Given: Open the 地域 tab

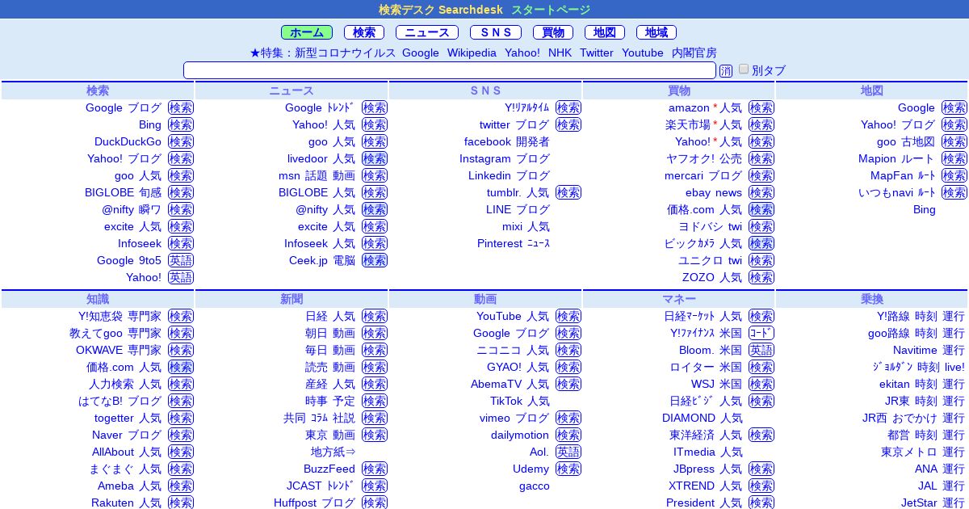Looking at the screenshot, I should [656, 32].
